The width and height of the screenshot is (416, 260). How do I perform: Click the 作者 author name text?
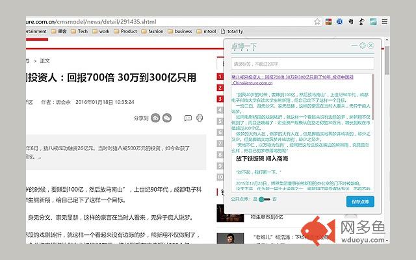coord(56,102)
